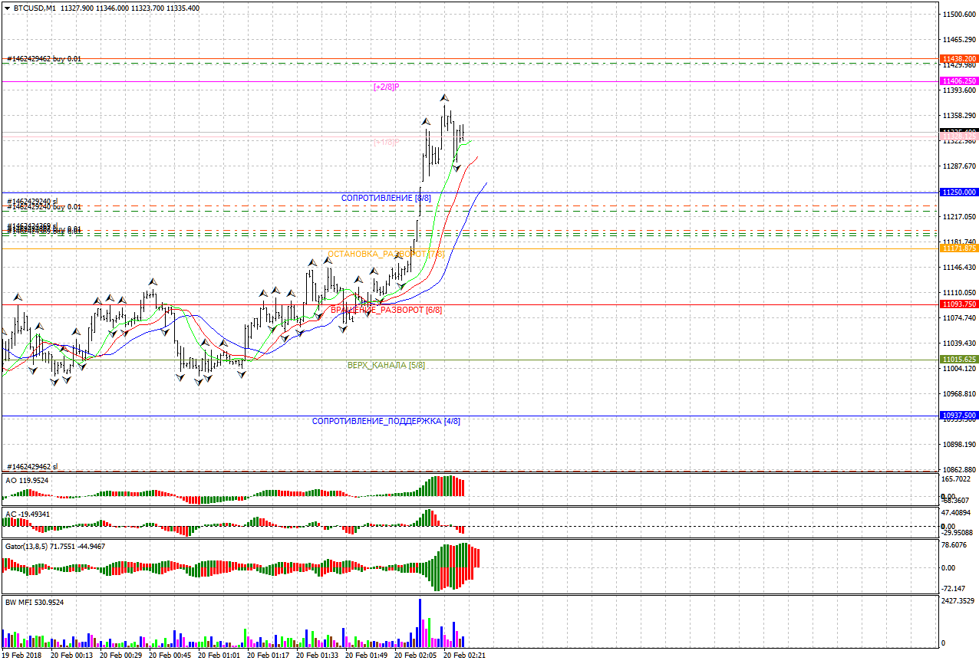979x664 pixels.
Task: Click the 11465.290 price scale value
Action: 960,39
